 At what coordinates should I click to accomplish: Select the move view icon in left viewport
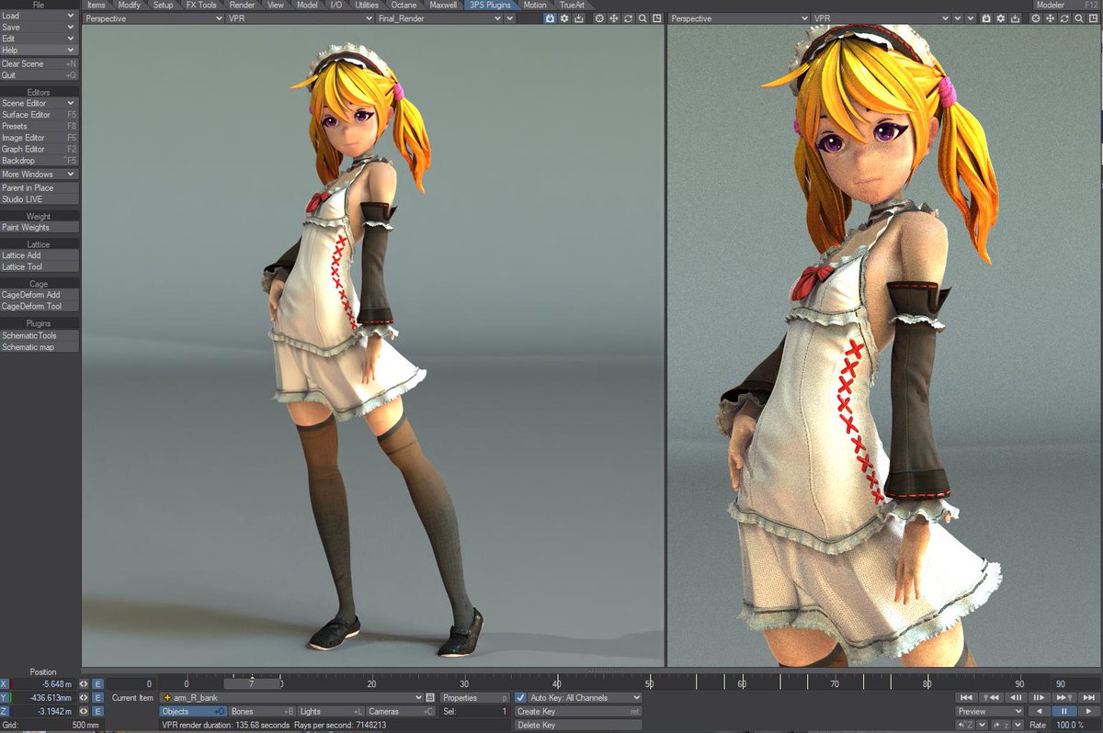click(614, 17)
